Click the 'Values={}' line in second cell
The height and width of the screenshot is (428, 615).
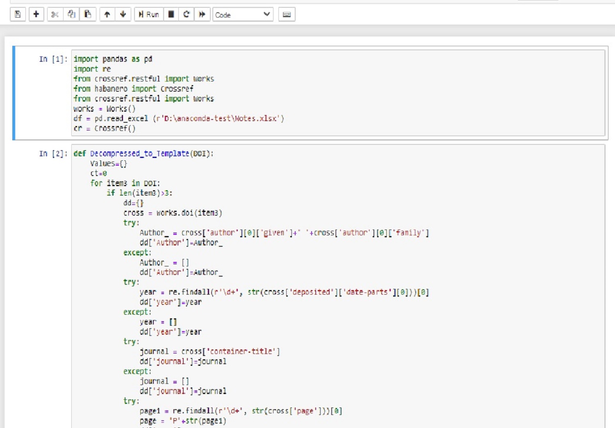109,163
